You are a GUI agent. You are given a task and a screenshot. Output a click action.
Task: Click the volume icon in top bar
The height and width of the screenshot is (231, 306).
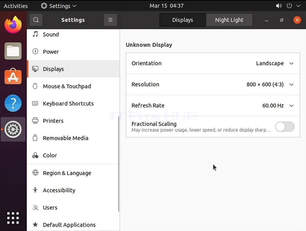pyautogui.click(x=279, y=6)
